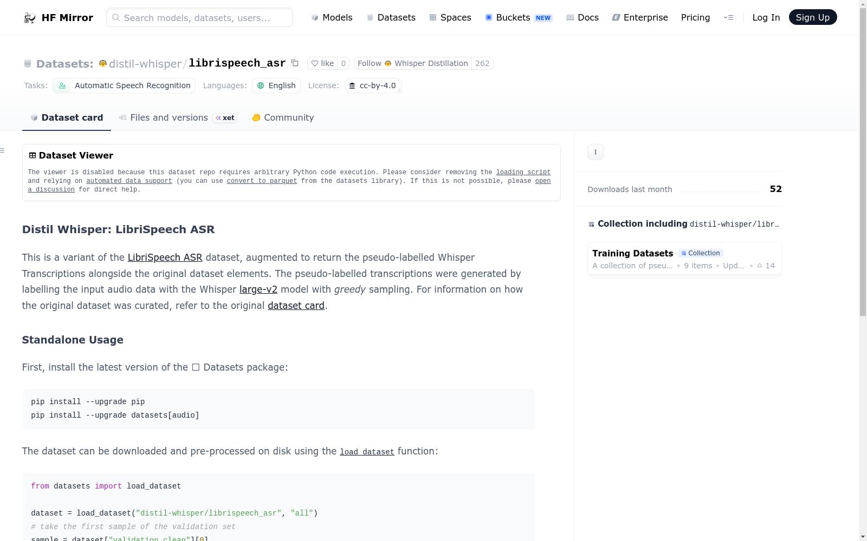Go to Datasets in the top navigation
The image size is (867, 541).
391,17
